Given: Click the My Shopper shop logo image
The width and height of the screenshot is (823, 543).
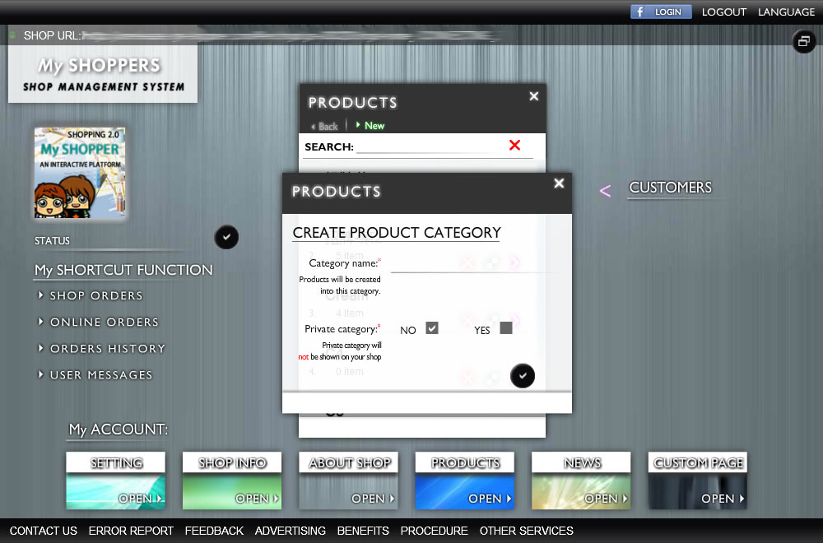Looking at the screenshot, I should [80, 174].
